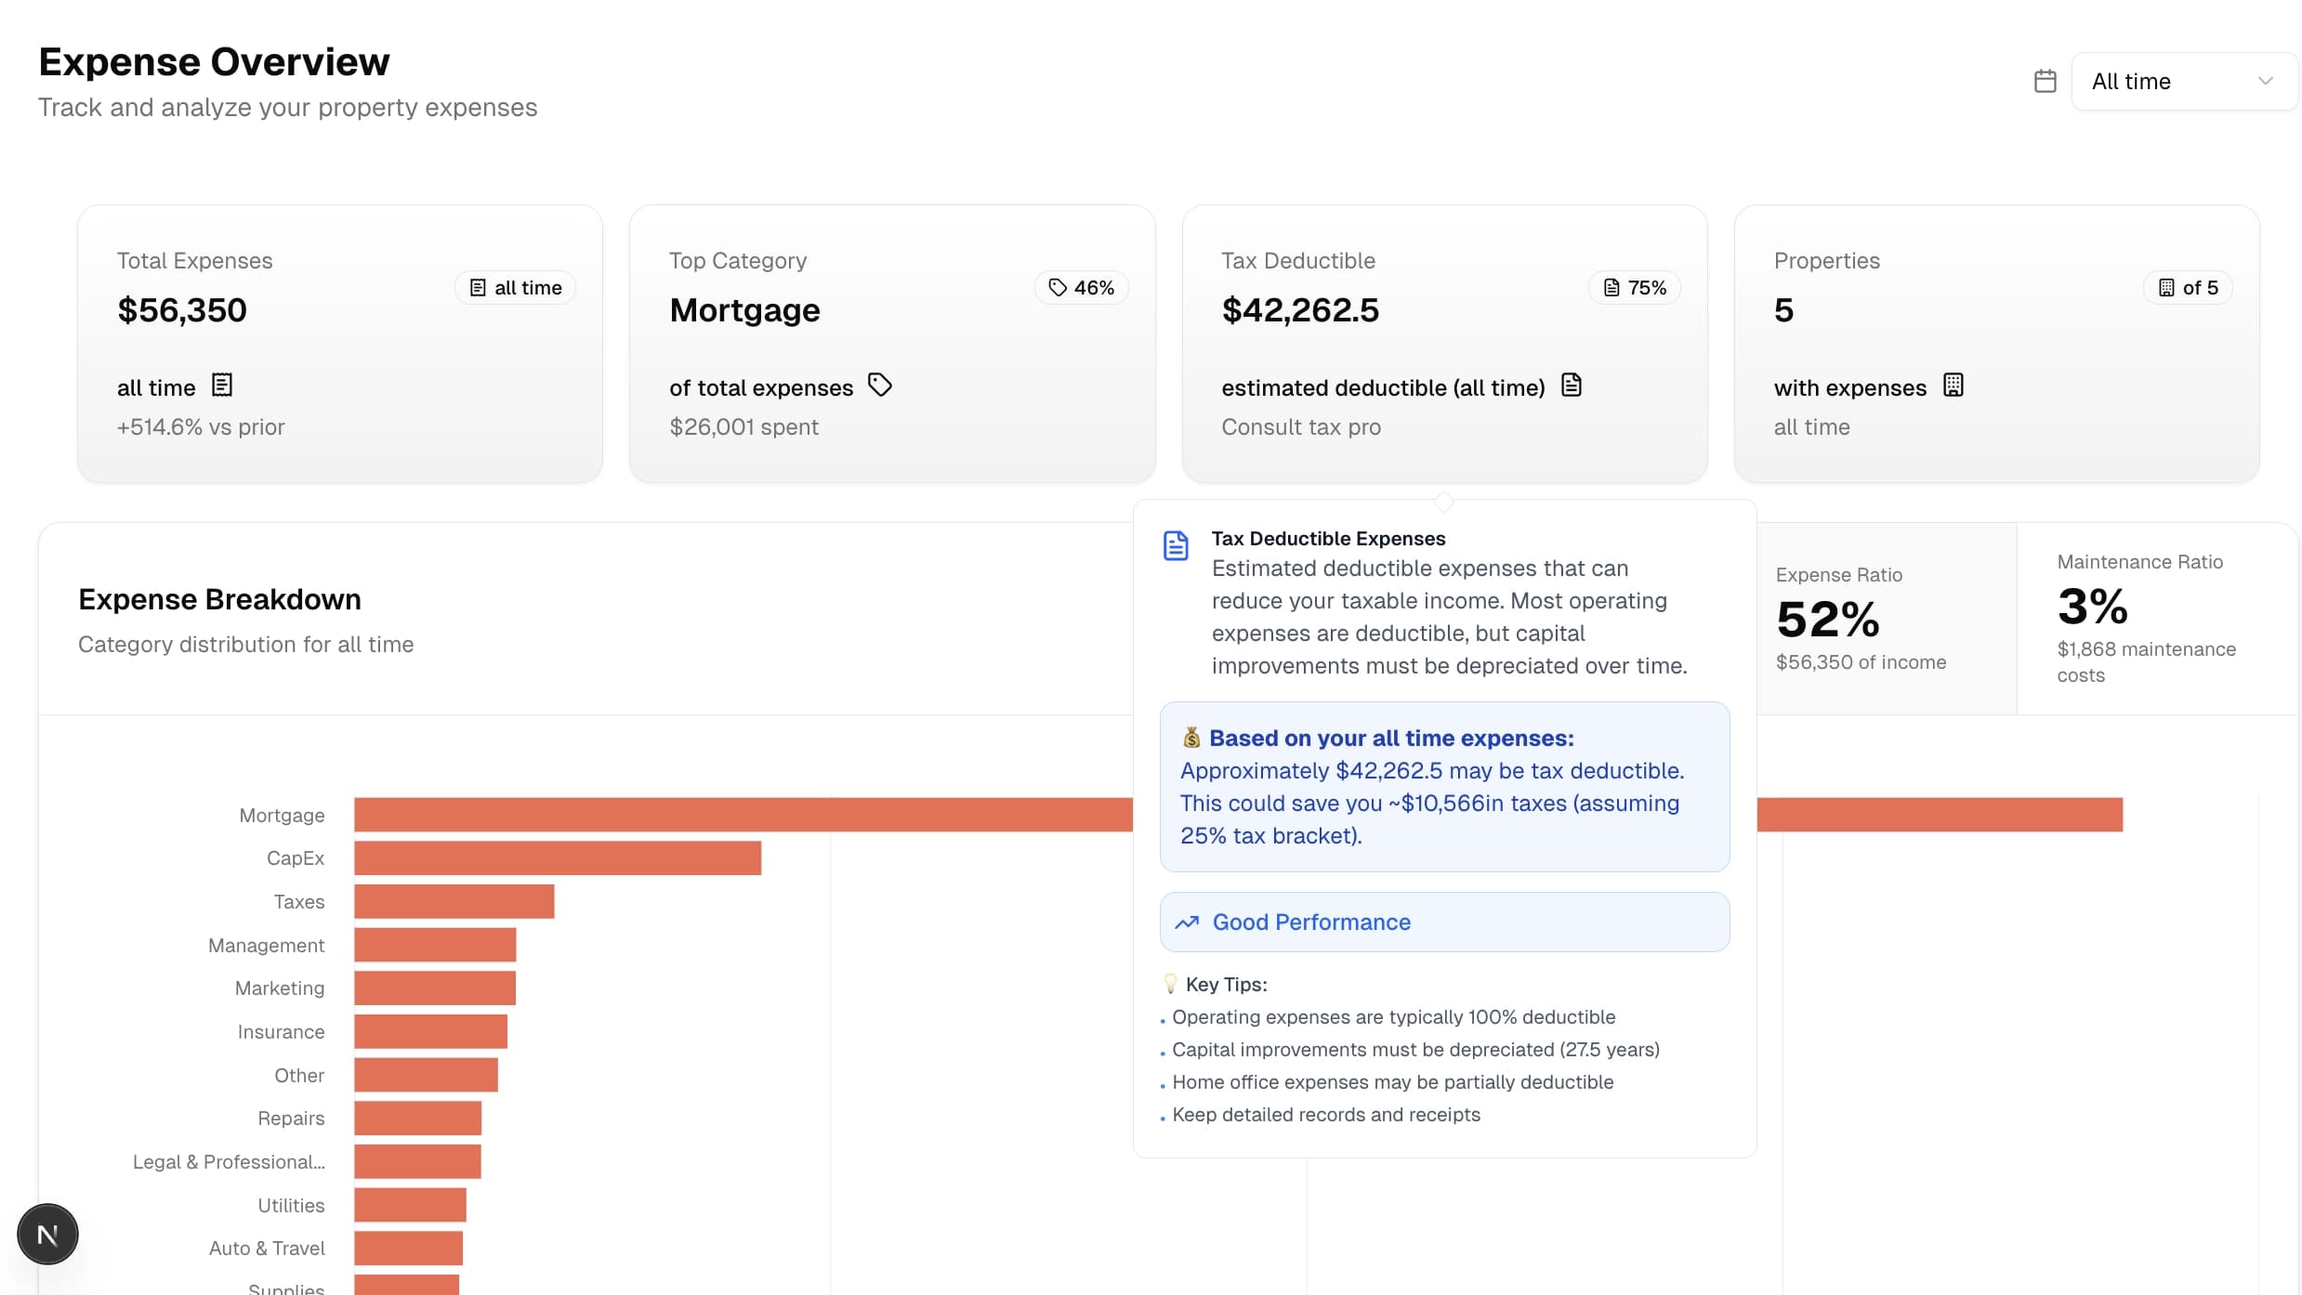Click the Taxes category label on the chart axis
Viewport: 2302px width, 1295px height.
[298, 901]
